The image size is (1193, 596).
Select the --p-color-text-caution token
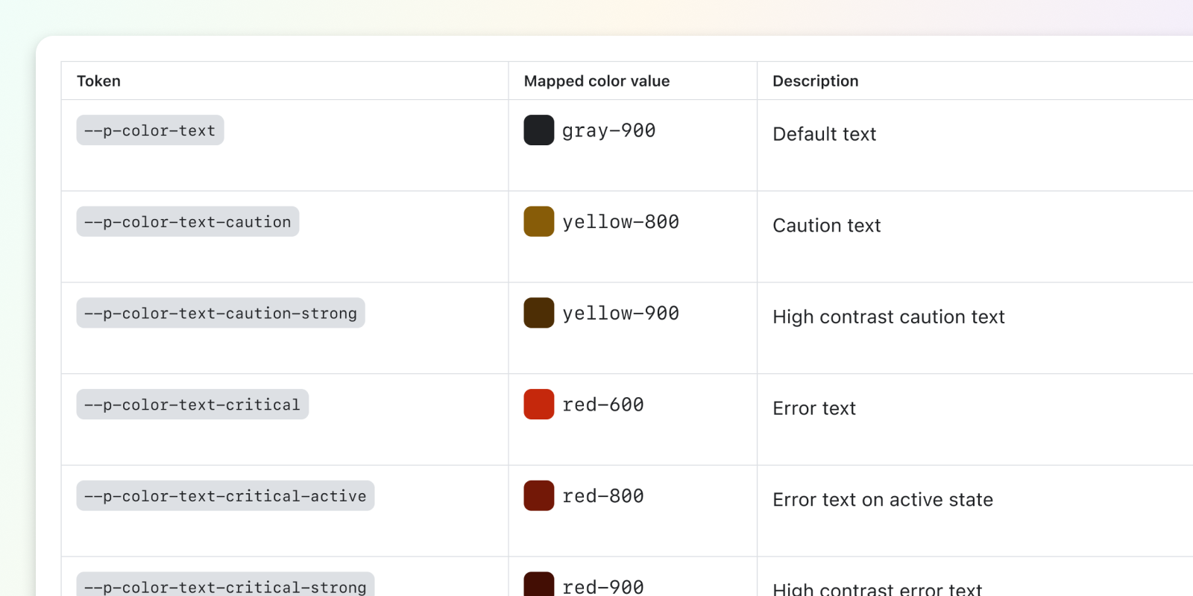(188, 221)
